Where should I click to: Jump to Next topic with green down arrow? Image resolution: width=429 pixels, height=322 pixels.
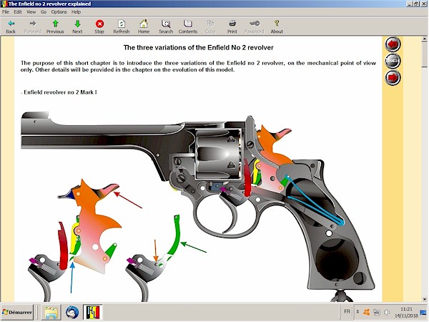click(77, 26)
